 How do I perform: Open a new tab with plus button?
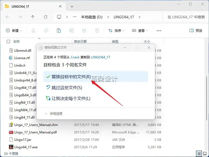pyautogui.click(x=72, y=6)
